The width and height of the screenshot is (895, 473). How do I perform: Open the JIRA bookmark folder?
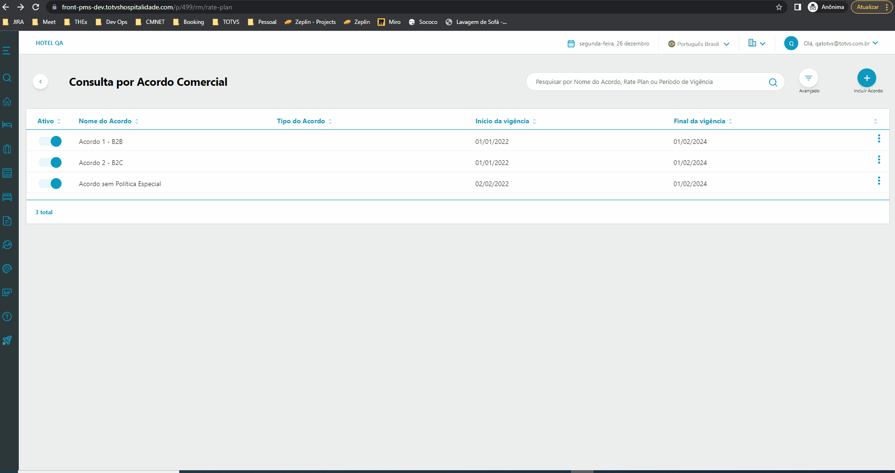click(14, 22)
